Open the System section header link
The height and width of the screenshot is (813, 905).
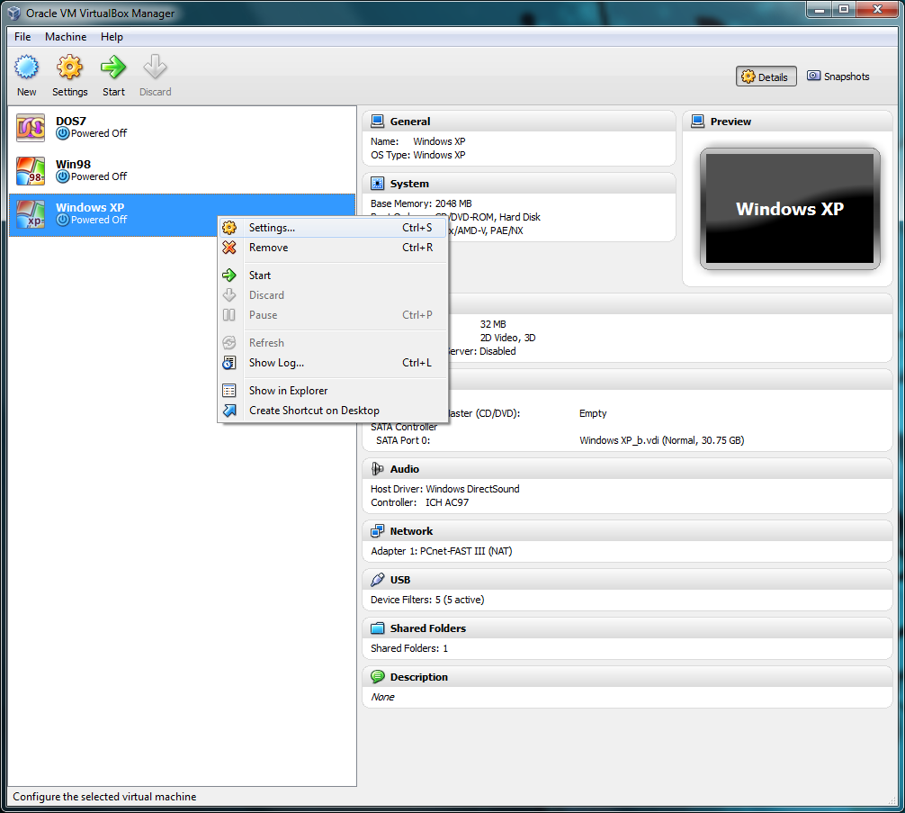409,184
